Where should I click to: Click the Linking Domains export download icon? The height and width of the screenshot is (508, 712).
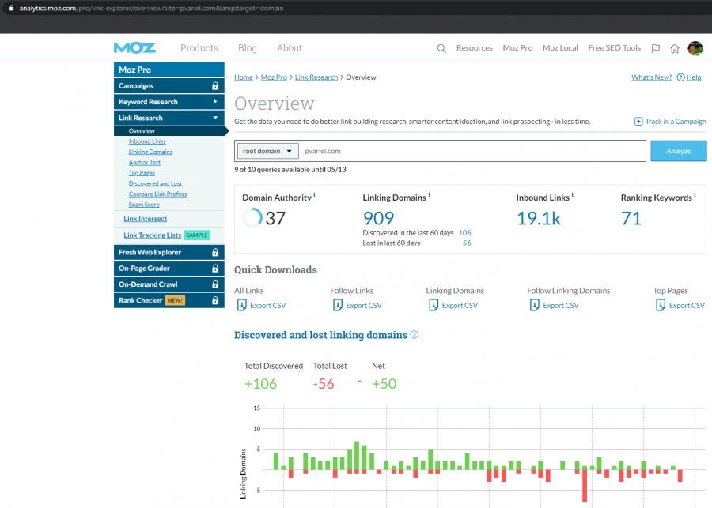tap(434, 305)
